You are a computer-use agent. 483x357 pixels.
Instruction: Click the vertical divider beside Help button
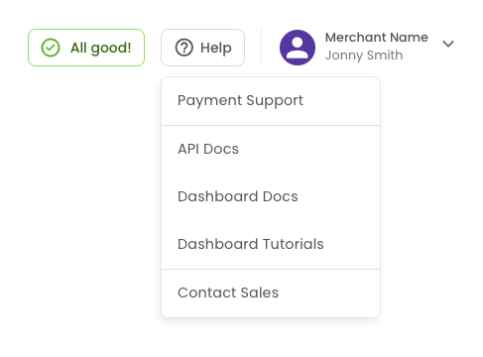(x=262, y=48)
